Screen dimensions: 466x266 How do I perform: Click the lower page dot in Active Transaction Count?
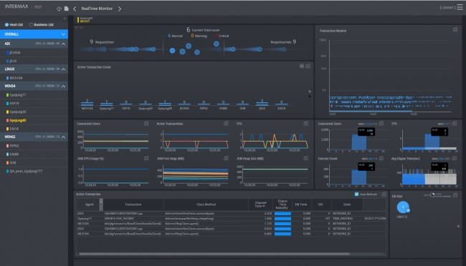pos(310,97)
